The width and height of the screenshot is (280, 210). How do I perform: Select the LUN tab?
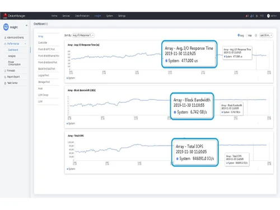click(40, 101)
